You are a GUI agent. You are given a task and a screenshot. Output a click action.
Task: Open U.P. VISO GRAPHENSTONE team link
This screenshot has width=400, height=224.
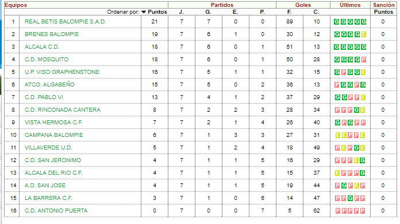[x=62, y=72]
